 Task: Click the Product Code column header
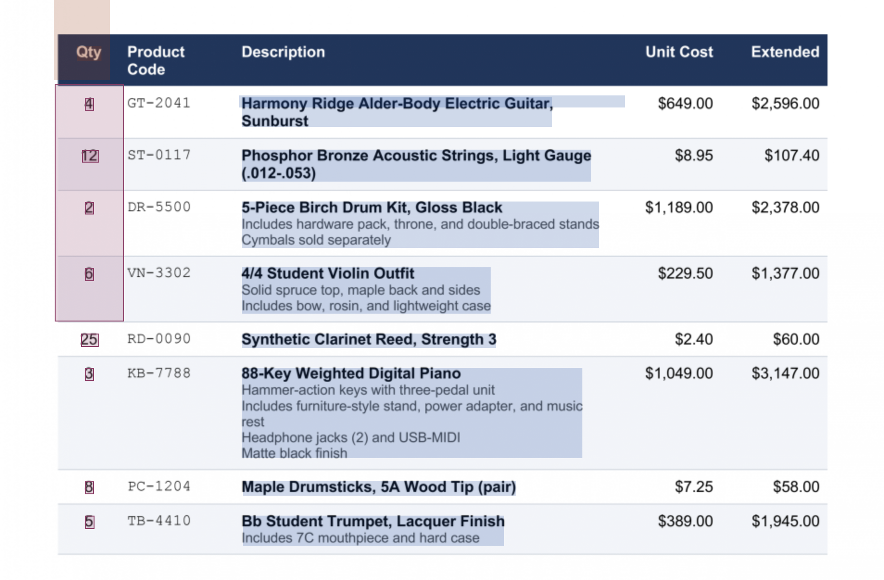(156, 60)
